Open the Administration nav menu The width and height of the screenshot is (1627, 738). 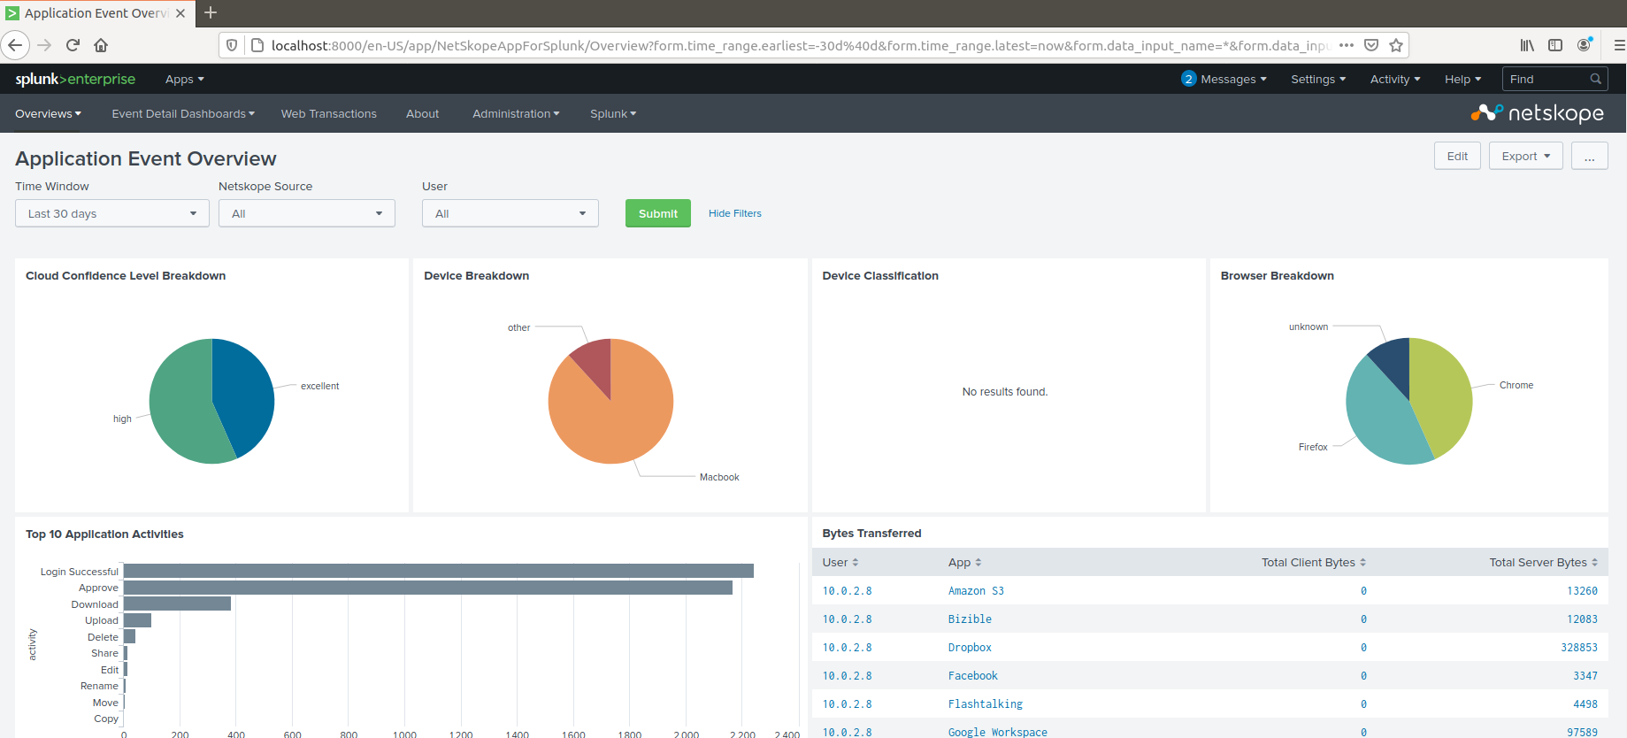516,113
